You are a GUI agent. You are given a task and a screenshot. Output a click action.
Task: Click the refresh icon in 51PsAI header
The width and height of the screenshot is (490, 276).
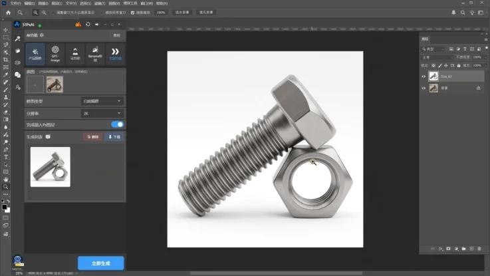pyautogui.click(x=88, y=25)
